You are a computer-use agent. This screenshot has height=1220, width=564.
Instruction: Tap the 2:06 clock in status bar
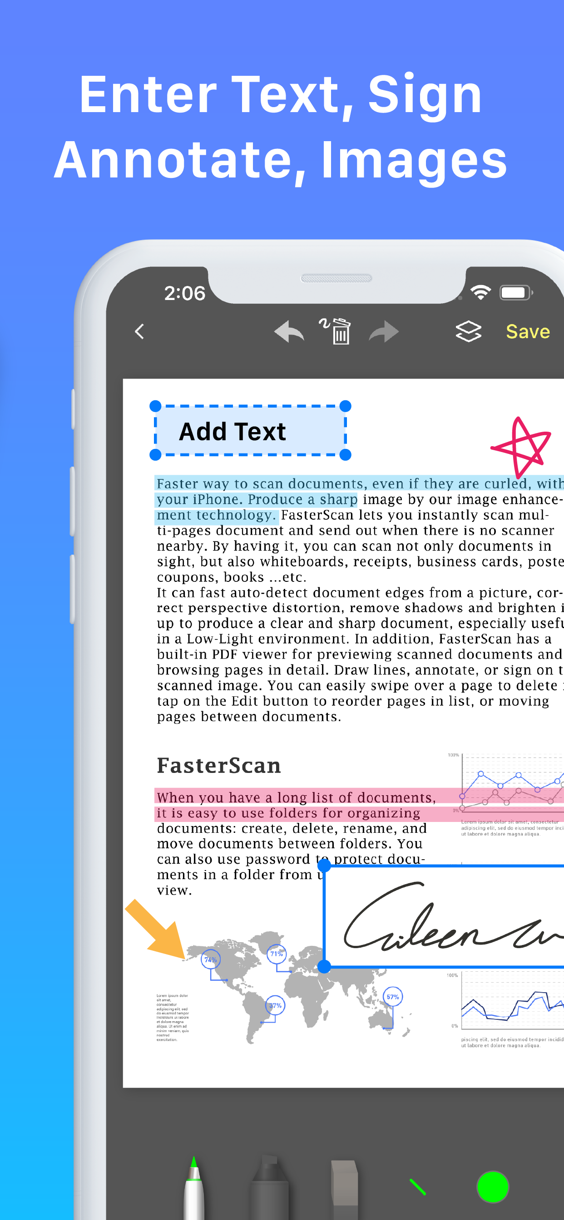click(x=185, y=293)
